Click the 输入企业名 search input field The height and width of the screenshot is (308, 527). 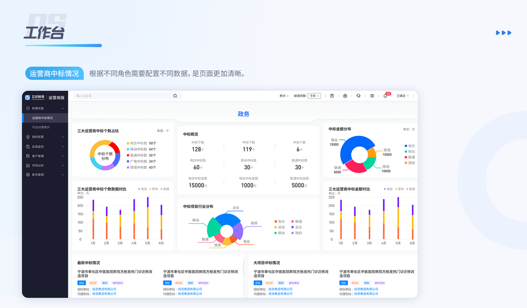[x=128, y=96]
